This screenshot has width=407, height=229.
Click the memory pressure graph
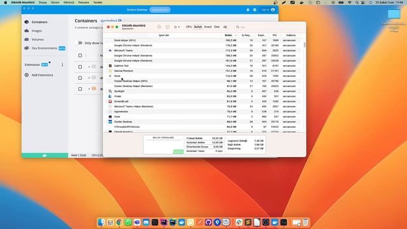tap(163, 144)
